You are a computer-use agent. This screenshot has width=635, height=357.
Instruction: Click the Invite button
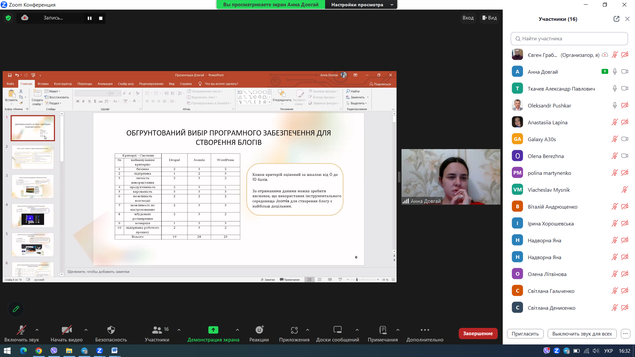[525, 334]
